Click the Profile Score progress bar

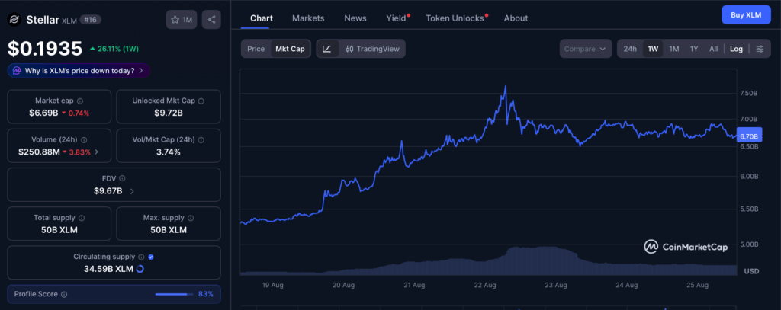point(173,294)
